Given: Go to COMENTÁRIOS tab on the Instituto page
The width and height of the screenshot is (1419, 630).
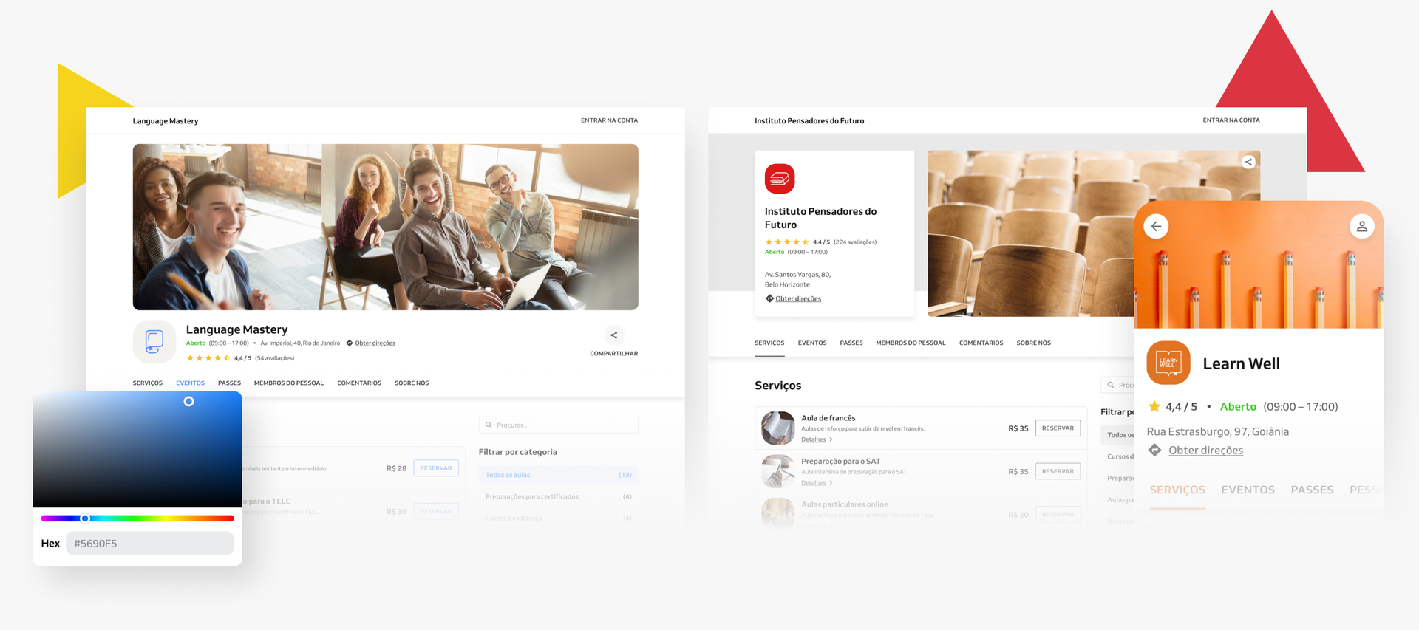Looking at the screenshot, I should pos(981,343).
